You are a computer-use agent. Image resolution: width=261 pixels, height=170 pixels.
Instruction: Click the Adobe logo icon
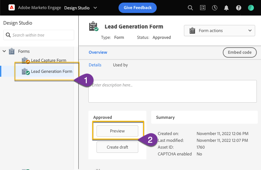point(12,7)
